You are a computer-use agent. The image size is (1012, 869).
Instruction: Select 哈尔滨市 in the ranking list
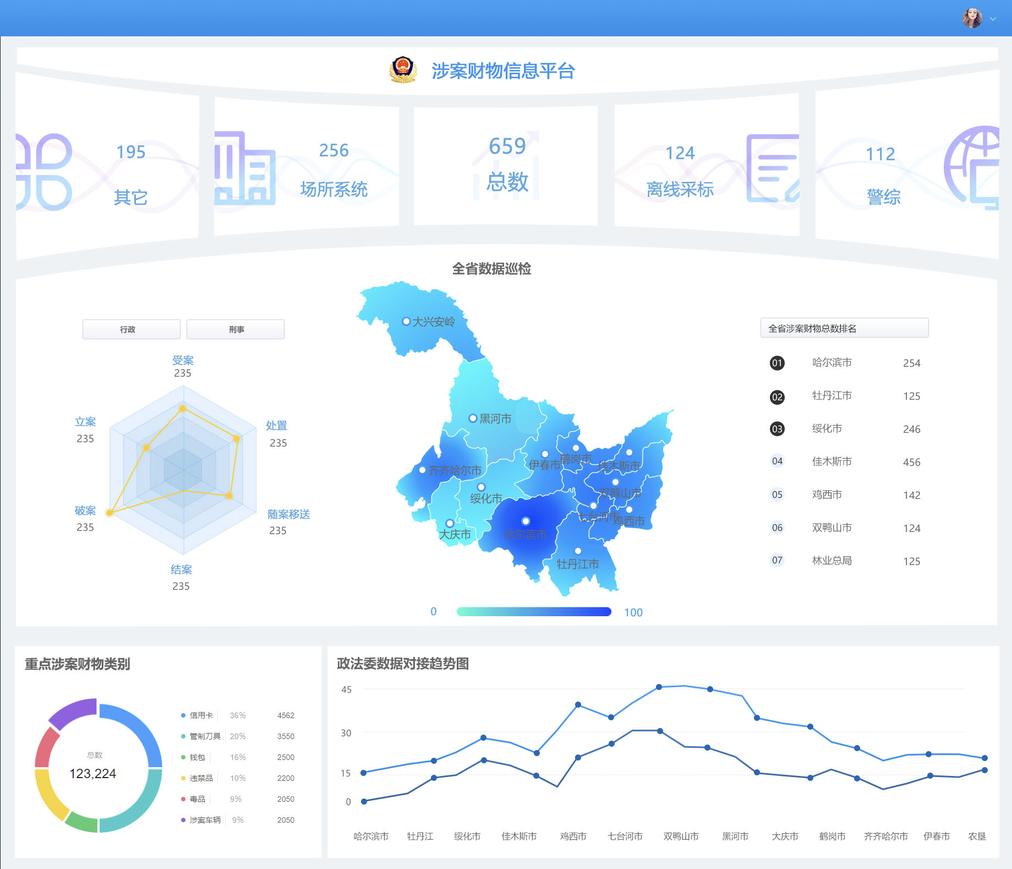click(x=832, y=362)
